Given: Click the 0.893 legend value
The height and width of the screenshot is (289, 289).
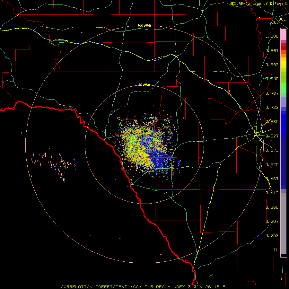Looking at the screenshot, I should pos(272,65).
